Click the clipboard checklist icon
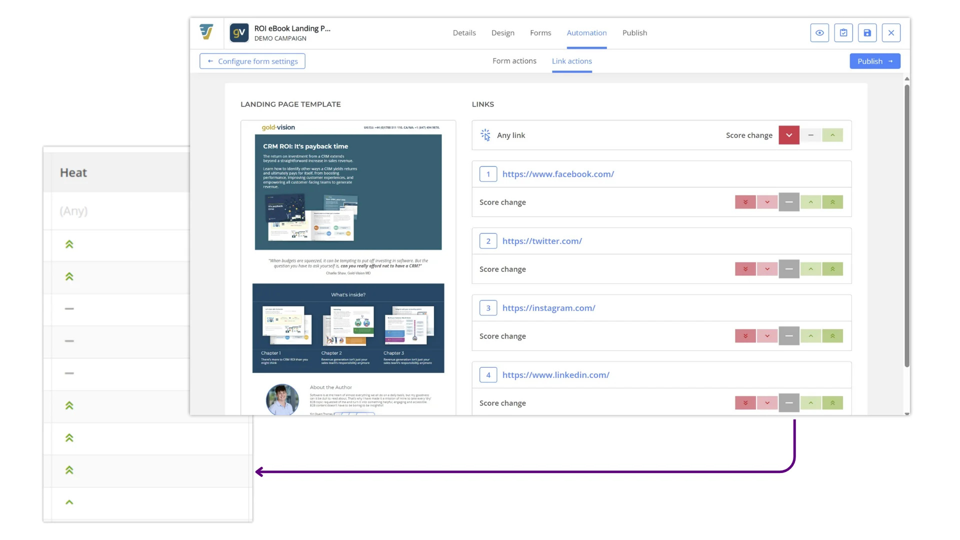 coord(843,33)
